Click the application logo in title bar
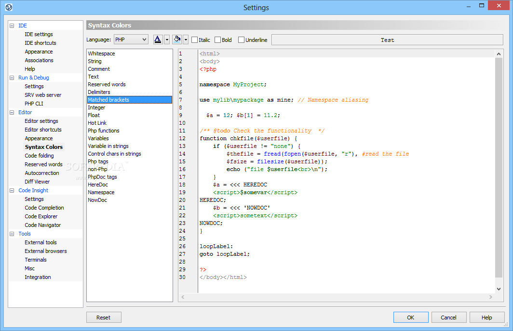 pos(9,7)
